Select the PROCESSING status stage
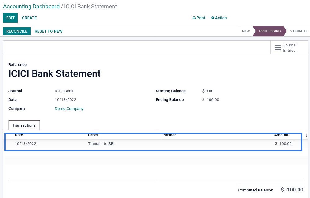Viewport: 310px width, 198px height. point(270,31)
